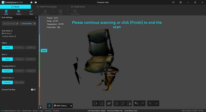
Task: Click the Delete trash icon
Action: (x=6, y=12)
